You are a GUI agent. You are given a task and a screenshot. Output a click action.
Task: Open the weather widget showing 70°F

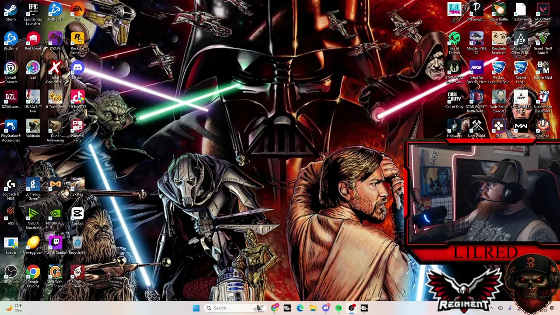14,308
